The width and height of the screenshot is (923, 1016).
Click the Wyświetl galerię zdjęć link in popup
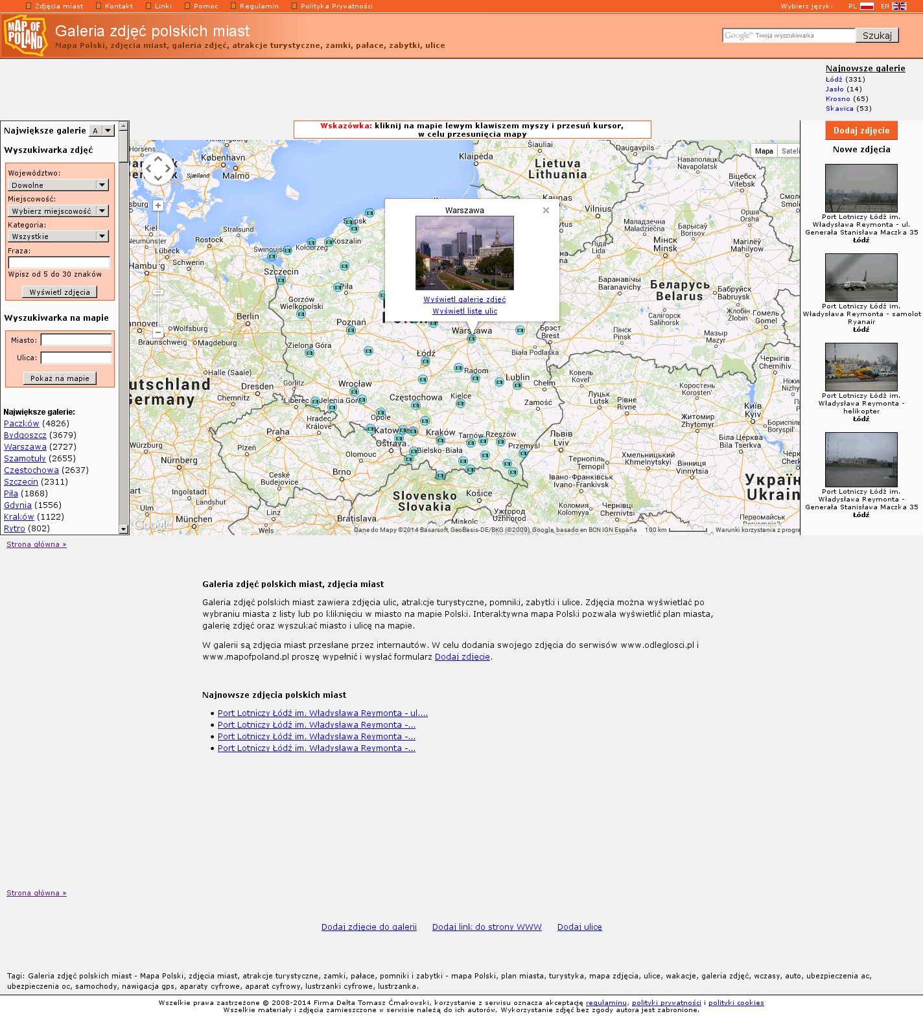pyautogui.click(x=464, y=299)
